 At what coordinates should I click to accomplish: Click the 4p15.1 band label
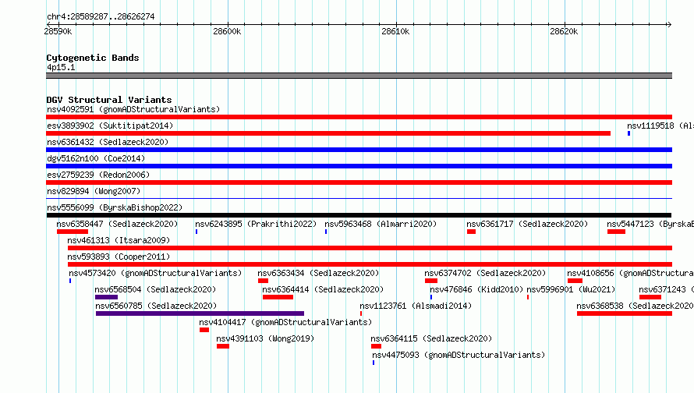click(61, 67)
